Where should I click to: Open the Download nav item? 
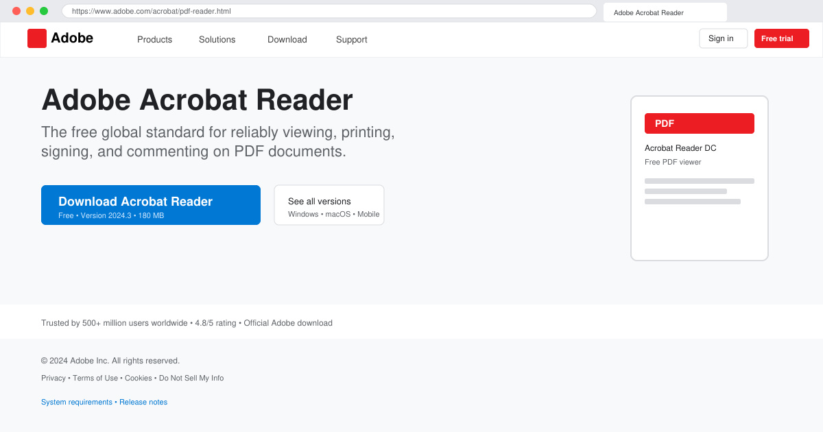point(287,39)
